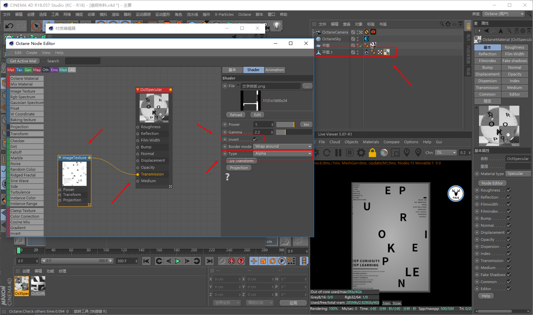Click the Gamma slider bar
This screenshot has width=533, height=315.
click(294, 132)
